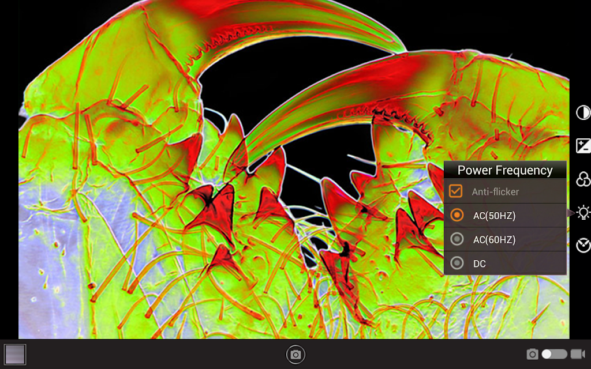Click the Anti-flicker text label
The width and height of the screenshot is (591, 369).
tap(495, 191)
